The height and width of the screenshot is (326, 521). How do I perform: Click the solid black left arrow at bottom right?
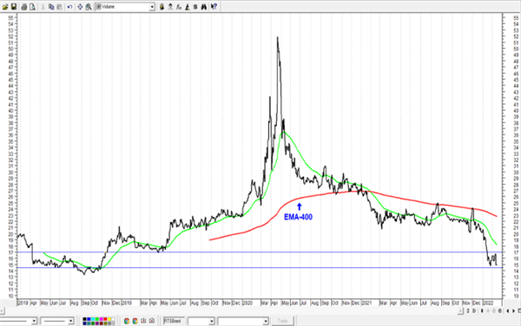tap(508, 310)
